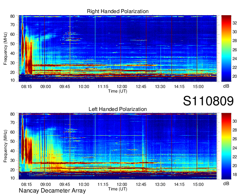
Task: Click the 14:15 time tick on Left Handed plot
Action: point(179,184)
